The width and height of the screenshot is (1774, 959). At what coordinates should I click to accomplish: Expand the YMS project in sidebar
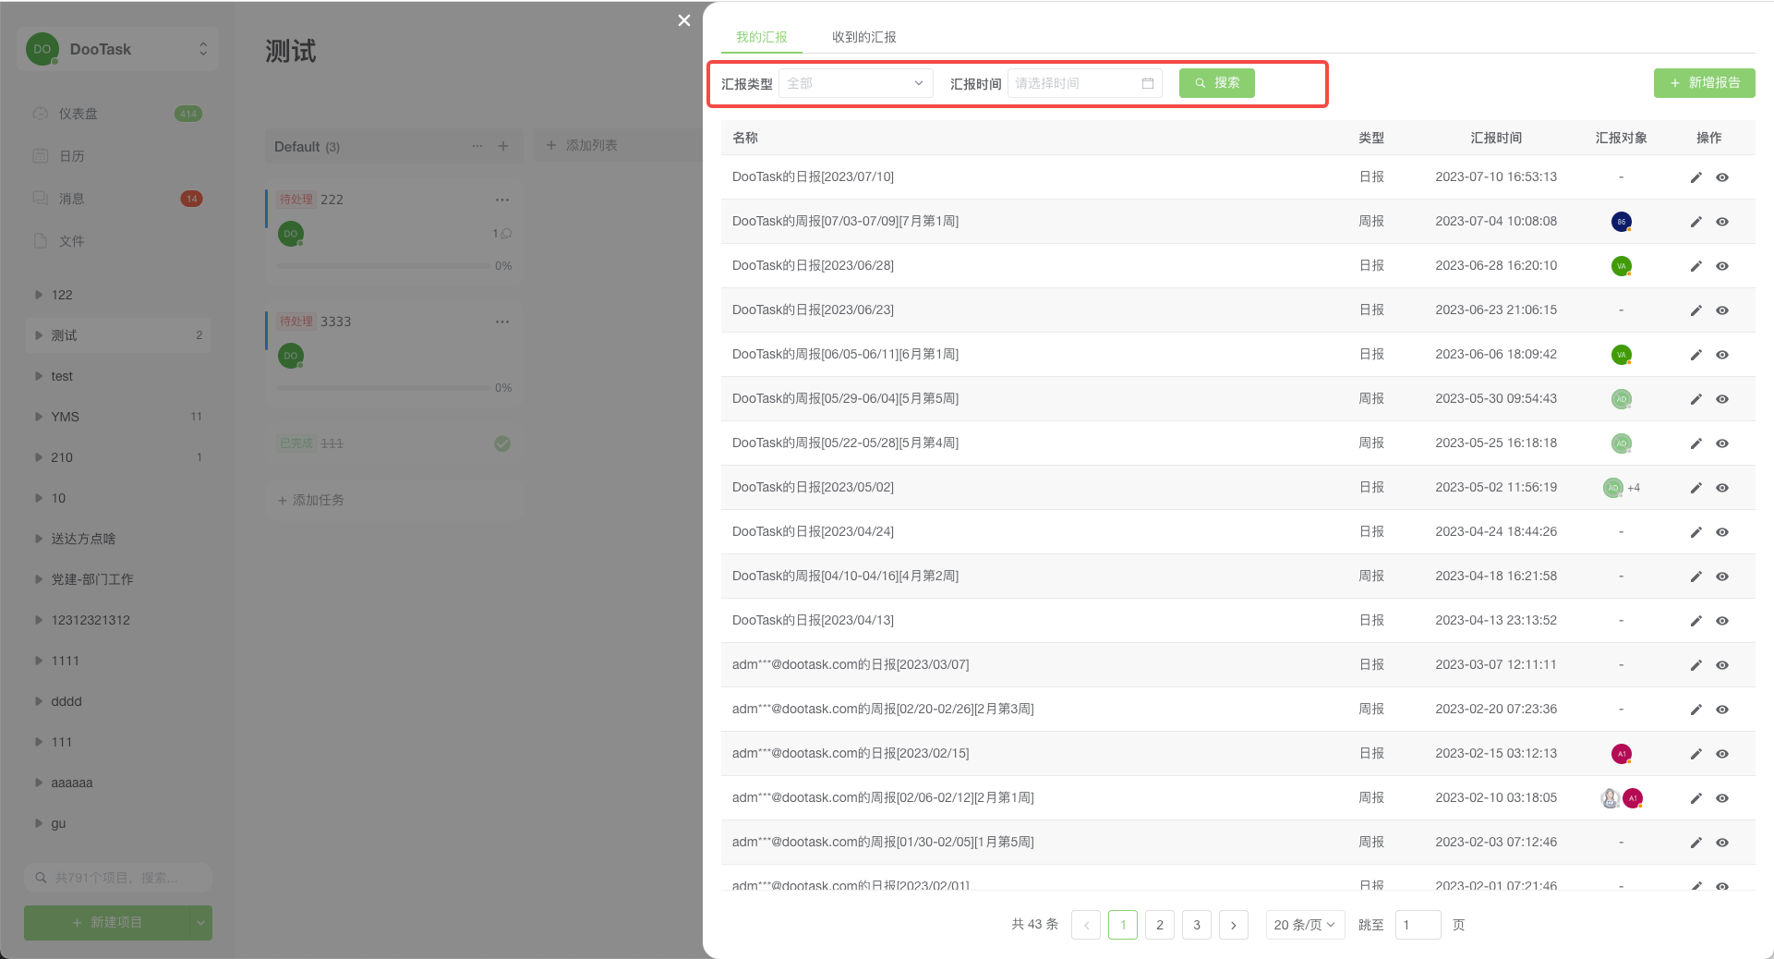39,416
